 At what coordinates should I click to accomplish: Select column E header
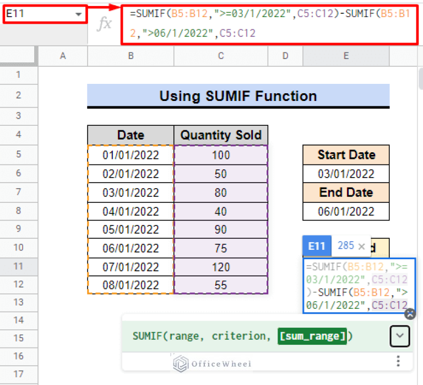coord(346,55)
